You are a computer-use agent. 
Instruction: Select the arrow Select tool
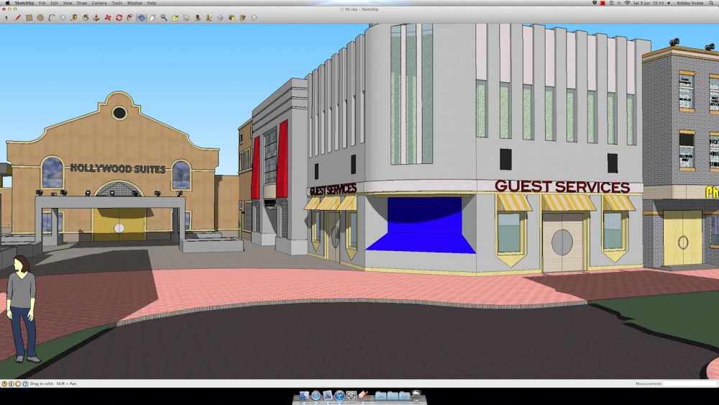[6, 18]
